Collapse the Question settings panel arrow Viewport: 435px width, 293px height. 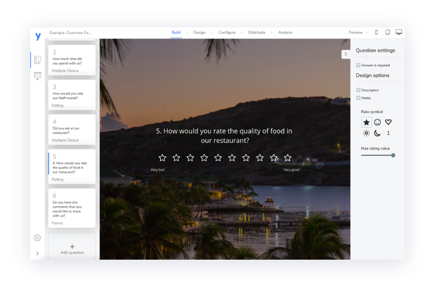pos(346,54)
